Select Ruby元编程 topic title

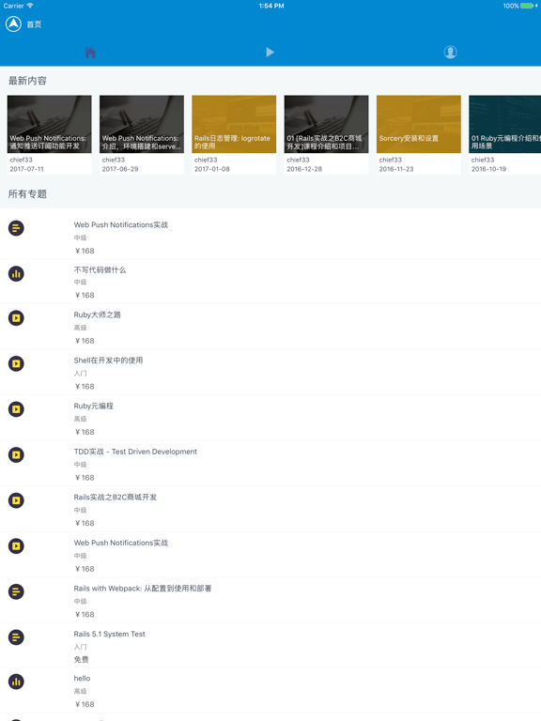click(x=93, y=406)
